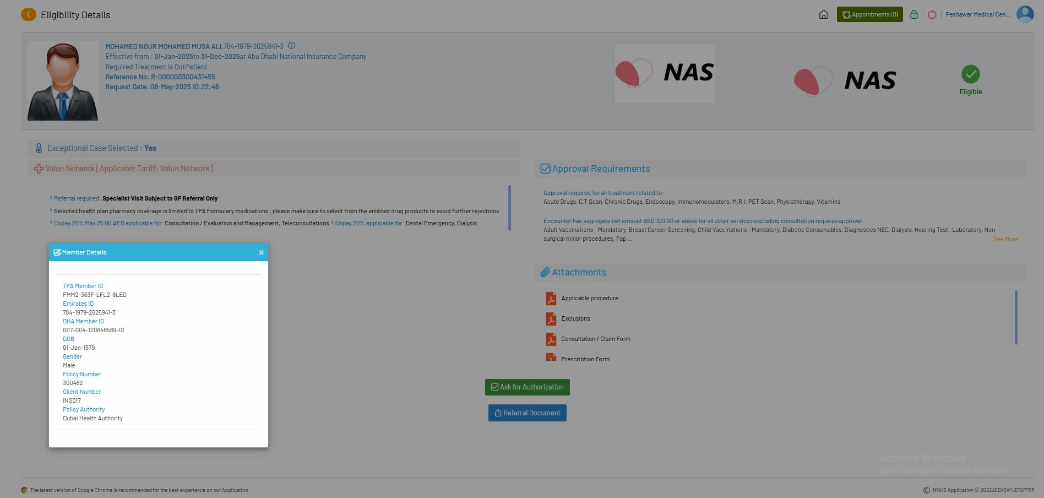The height and width of the screenshot is (498, 1044).
Task: Click the Attachments list scrollbar
Action: pos(1016,317)
